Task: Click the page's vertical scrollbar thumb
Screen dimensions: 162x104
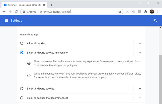Action: point(161,79)
